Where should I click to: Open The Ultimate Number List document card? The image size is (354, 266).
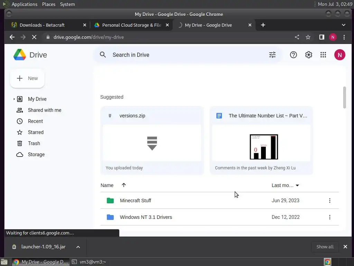click(x=261, y=141)
